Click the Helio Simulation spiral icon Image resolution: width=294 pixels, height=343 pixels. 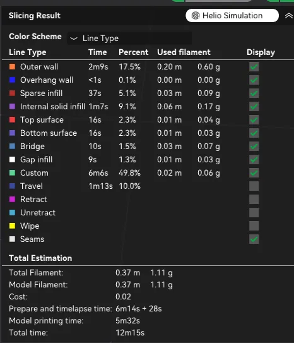tap(196, 16)
